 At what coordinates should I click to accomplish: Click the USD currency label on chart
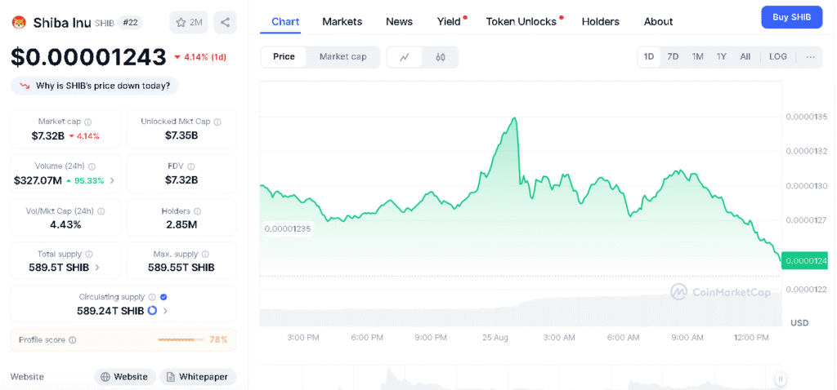coord(799,323)
